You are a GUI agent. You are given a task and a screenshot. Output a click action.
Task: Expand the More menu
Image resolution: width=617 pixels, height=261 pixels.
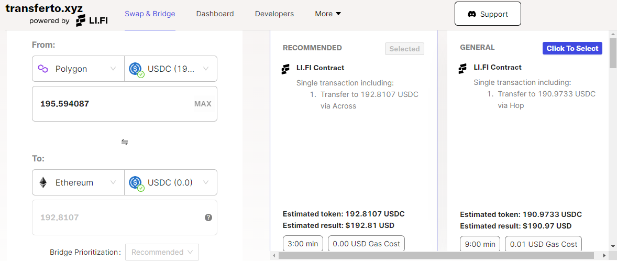click(x=328, y=14)
